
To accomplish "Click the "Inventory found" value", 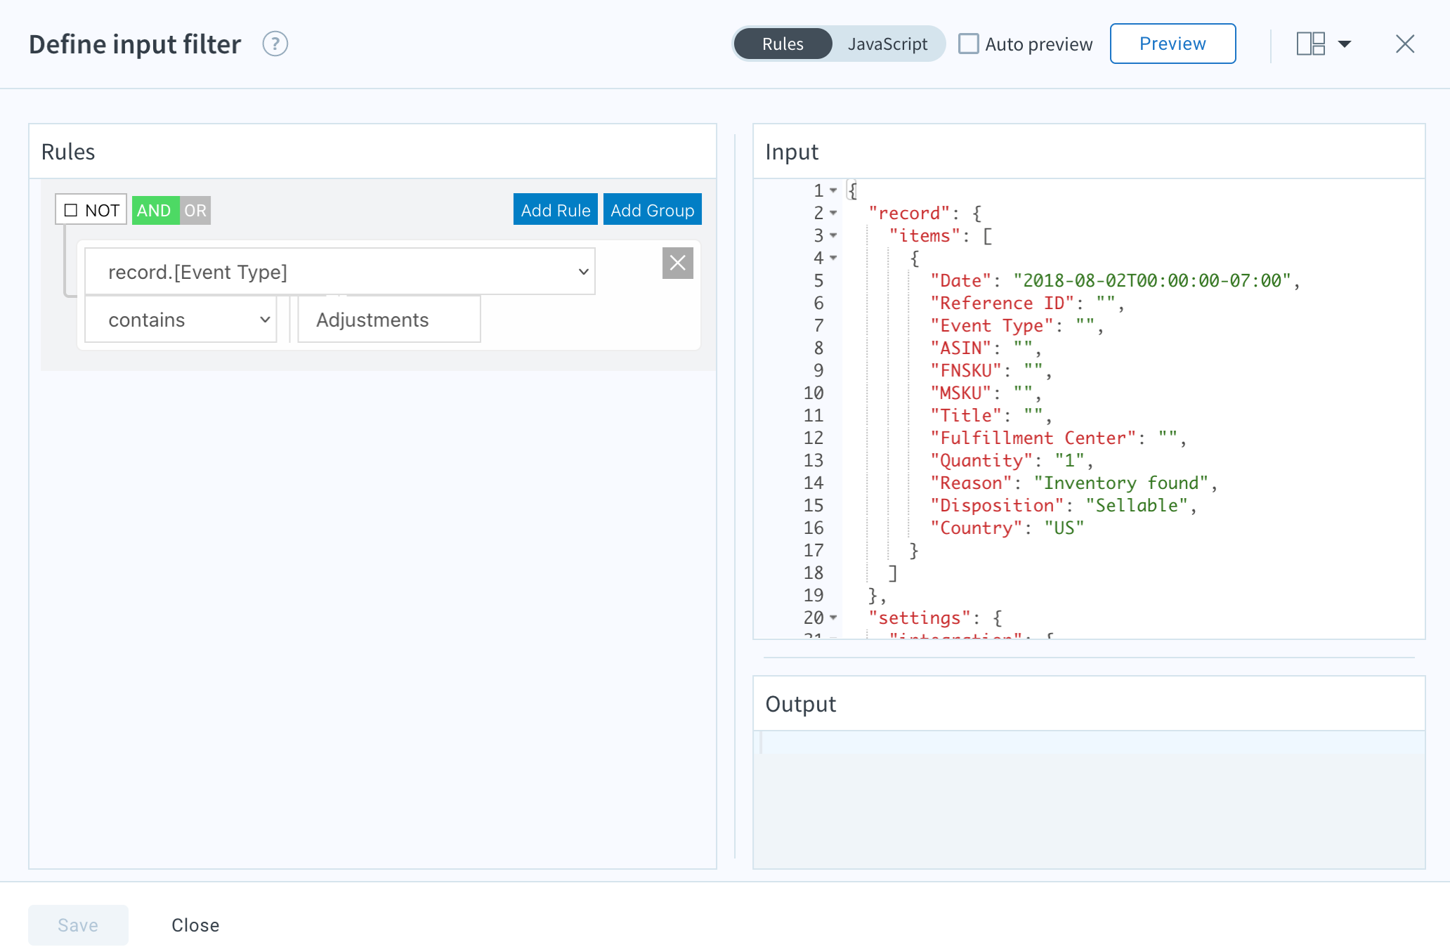I will (1121, 483).
